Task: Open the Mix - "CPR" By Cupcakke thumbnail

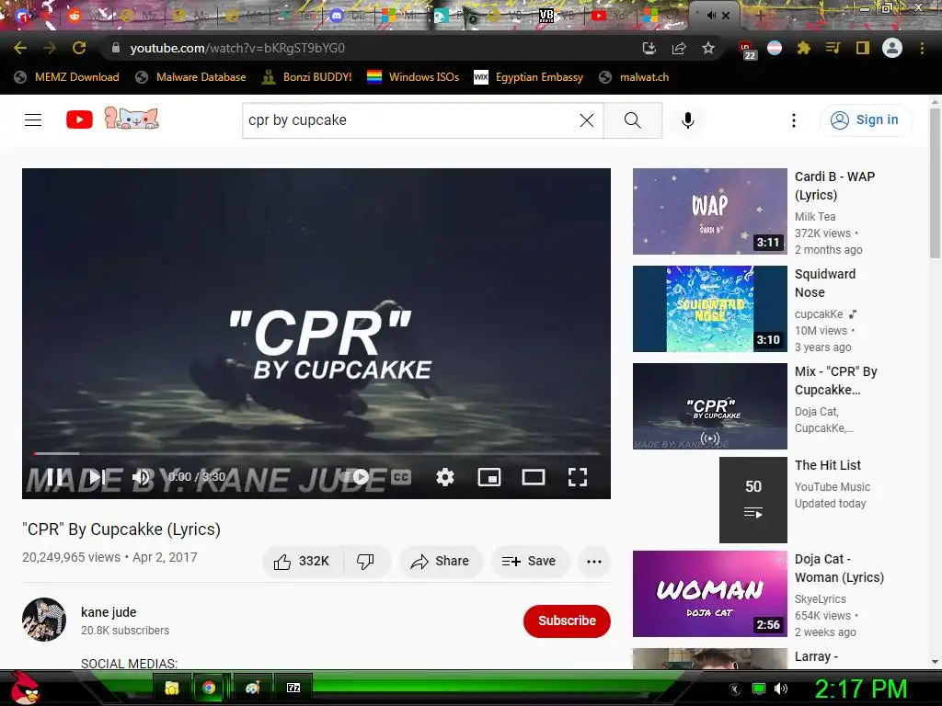Action: click(x=710, y=405)
